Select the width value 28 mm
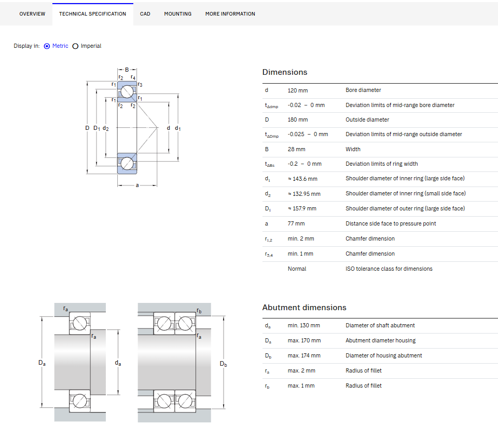498x425 pixels. 296,150
